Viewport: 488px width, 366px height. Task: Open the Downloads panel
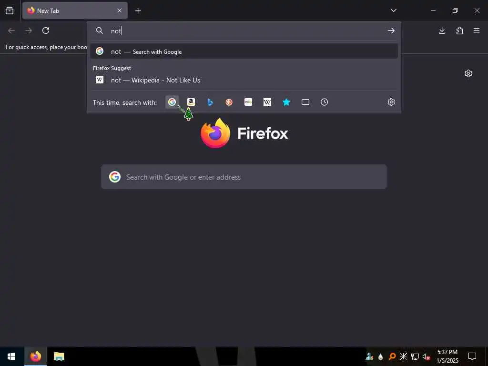coord(442,30)
